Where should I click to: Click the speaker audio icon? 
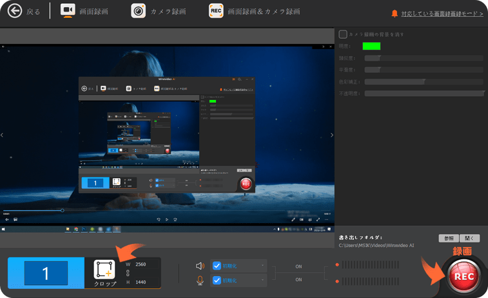click(x=200, y=266)
